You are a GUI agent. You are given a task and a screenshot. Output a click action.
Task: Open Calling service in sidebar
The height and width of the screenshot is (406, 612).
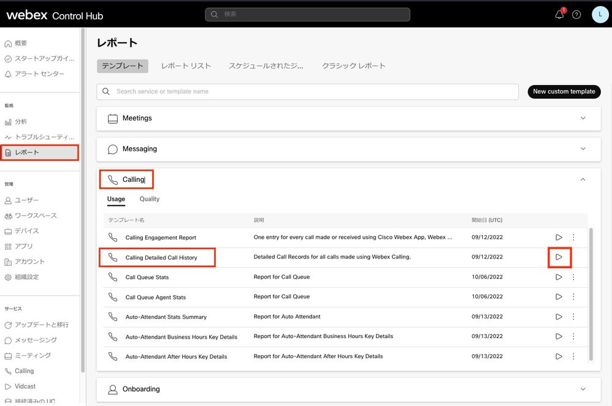(x=20, y=371)
